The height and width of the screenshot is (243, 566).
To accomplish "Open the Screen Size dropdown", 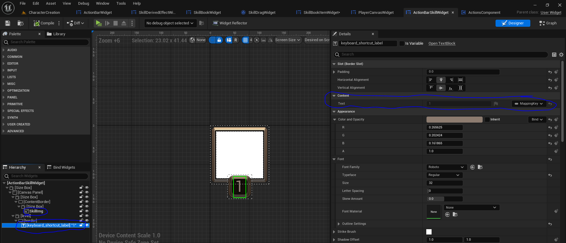I will (x=288, y=40).
